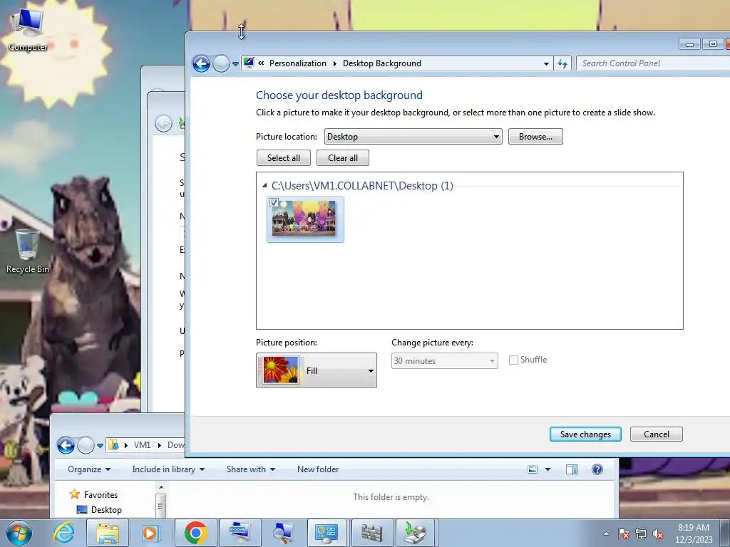Click forward arrow in Desktop Background window
730x547 pixels.
[x=221, y=63]
